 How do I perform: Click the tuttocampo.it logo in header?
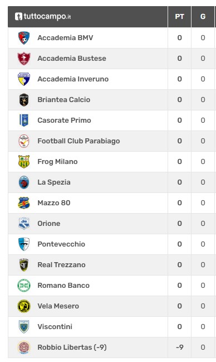(43, 17)
